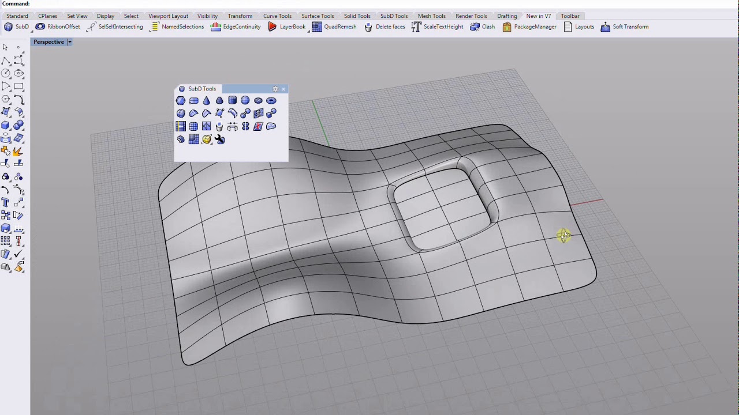
Task: Select the Box solid tool in sidebar
Action: [6, 125]
